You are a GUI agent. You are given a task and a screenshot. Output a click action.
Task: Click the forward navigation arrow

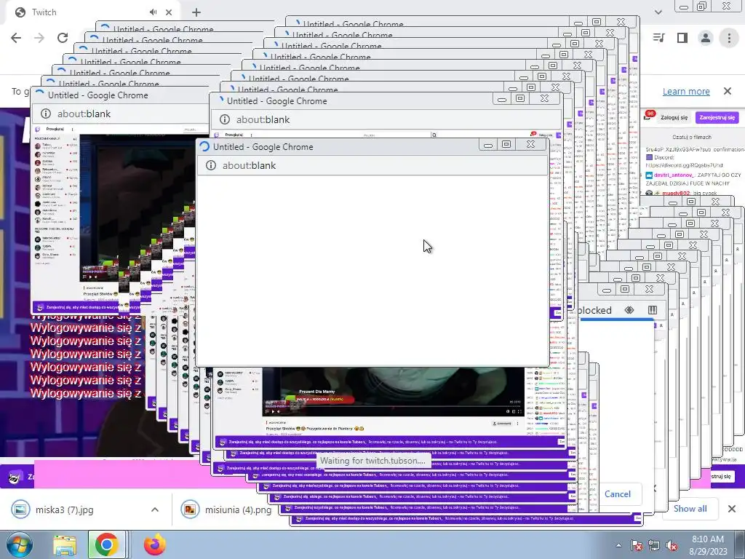tap(39, 38)
